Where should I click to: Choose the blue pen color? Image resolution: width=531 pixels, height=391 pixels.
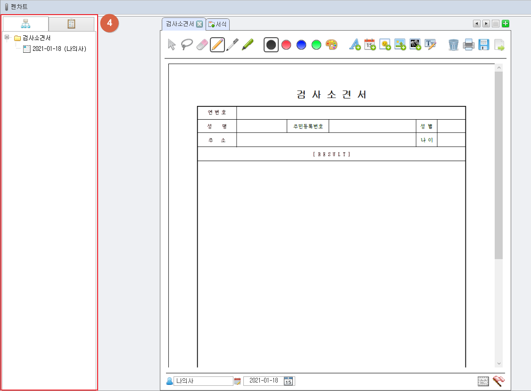pyautogui.click(x=301, y=45)
